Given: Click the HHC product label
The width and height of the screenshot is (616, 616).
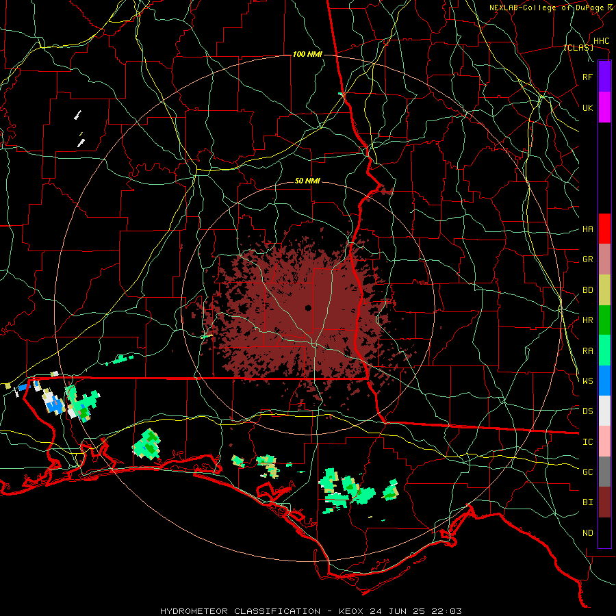Looking at the screenshot, I should [601, 41].
